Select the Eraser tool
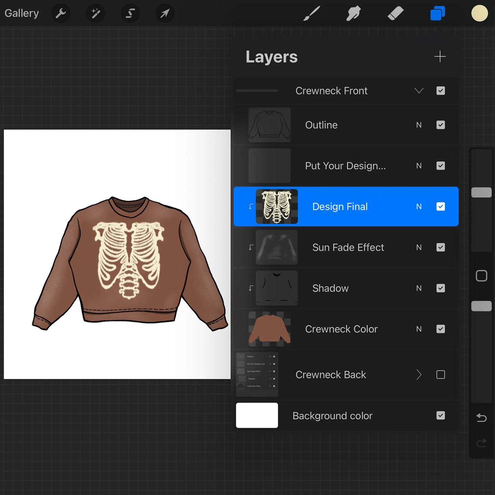Screen dimensions: 495x495 pos(395,14)
